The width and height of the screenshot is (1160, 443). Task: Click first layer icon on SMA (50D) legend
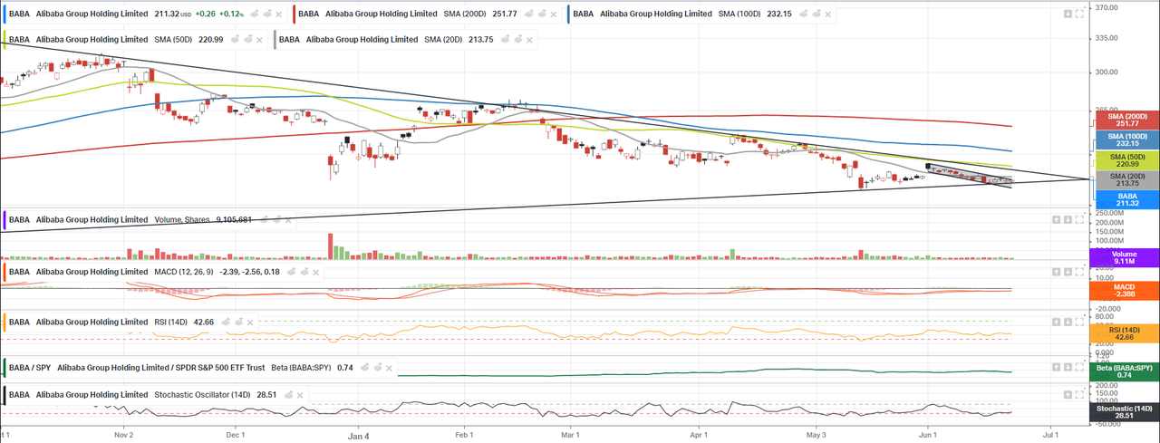(x=235, y=40)
